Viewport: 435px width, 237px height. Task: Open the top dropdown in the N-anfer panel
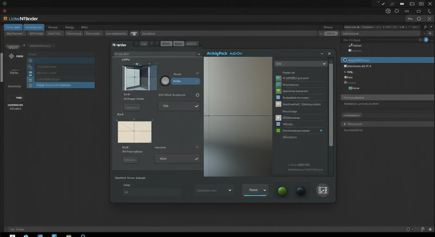[157, 54]
